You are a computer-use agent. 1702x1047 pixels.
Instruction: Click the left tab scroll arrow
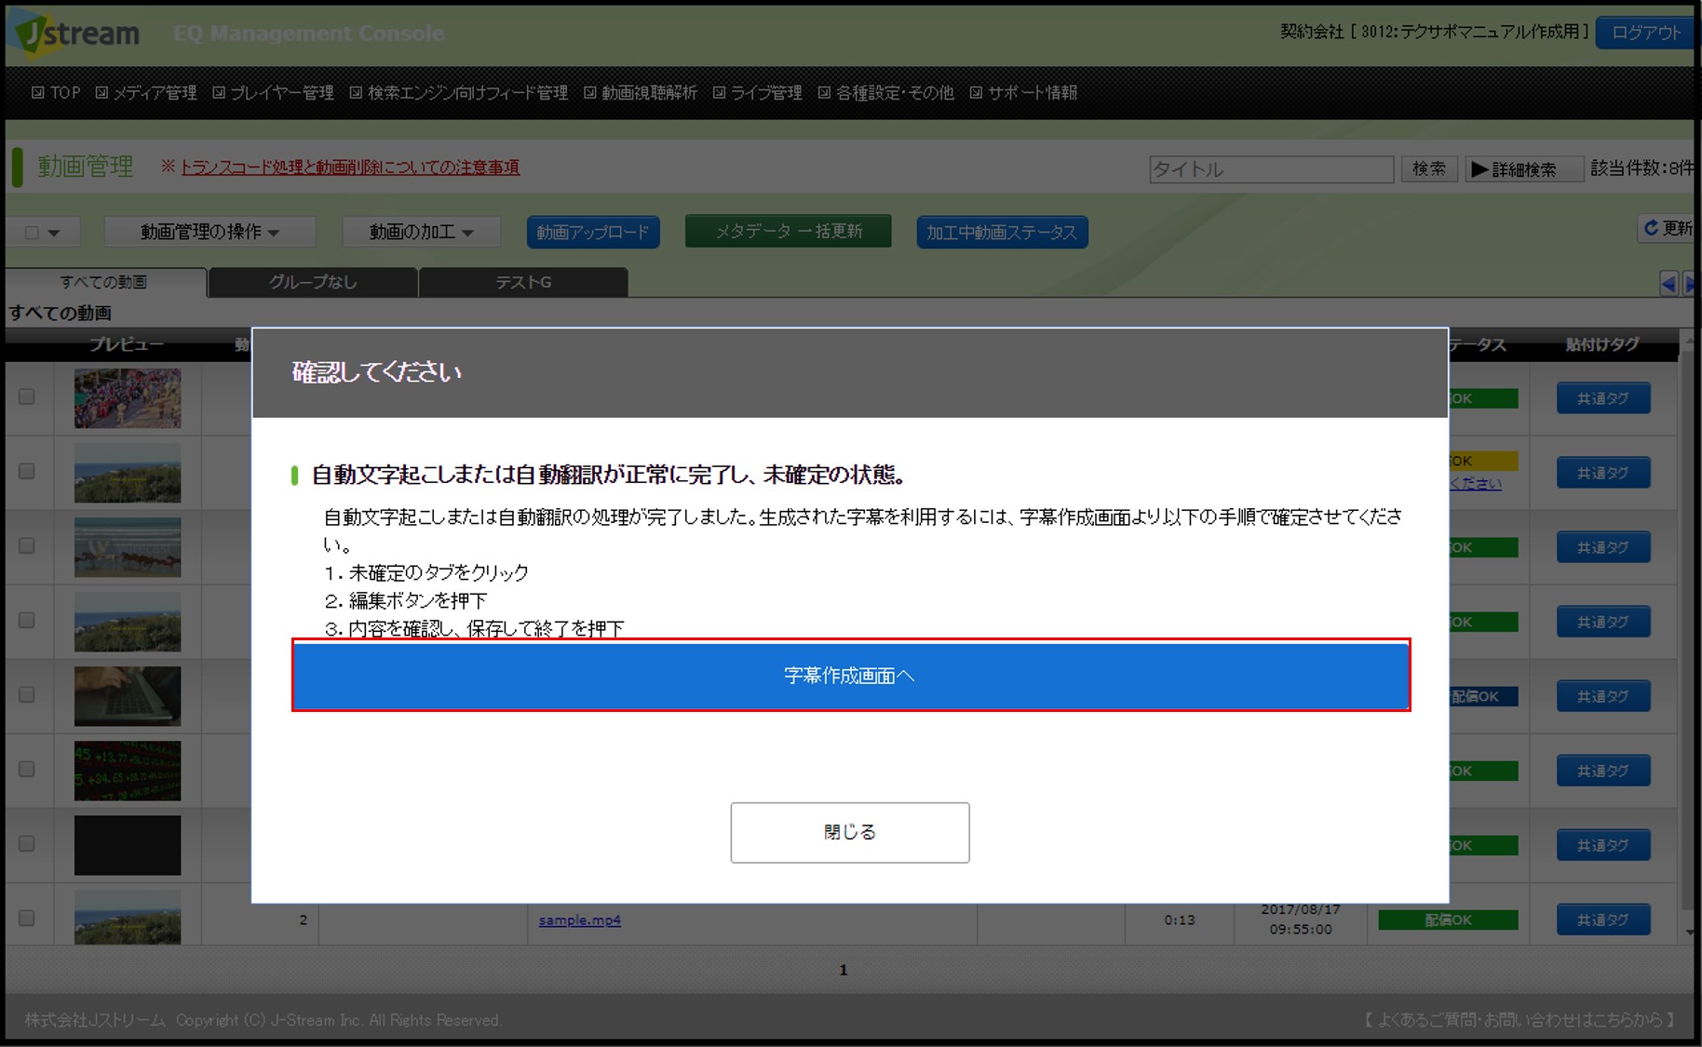click(1668, 284)
